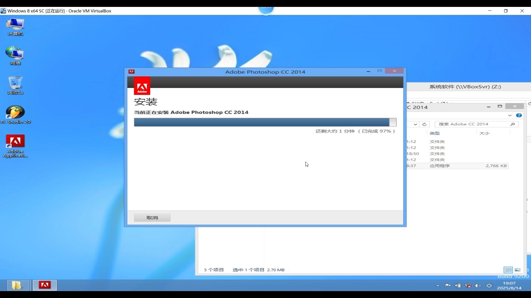This screenshot has width=531, height=298.
Task: Click the tray icon left of the clock
Action: (489, 286)
